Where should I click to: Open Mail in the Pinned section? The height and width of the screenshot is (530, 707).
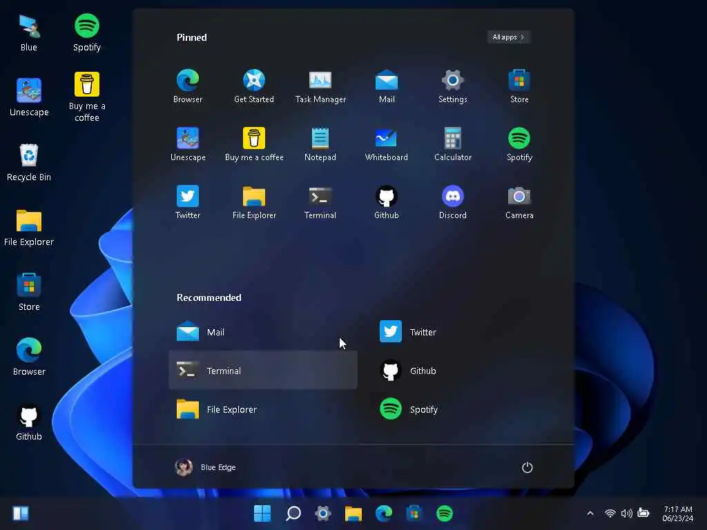[387, 86]
